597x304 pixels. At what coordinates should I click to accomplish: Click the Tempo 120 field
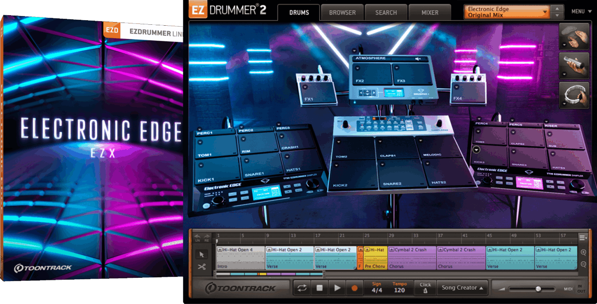click(x=400, y=287)
